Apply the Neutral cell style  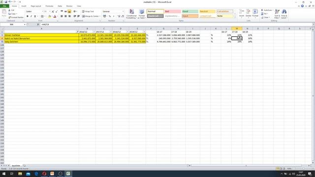207,11
